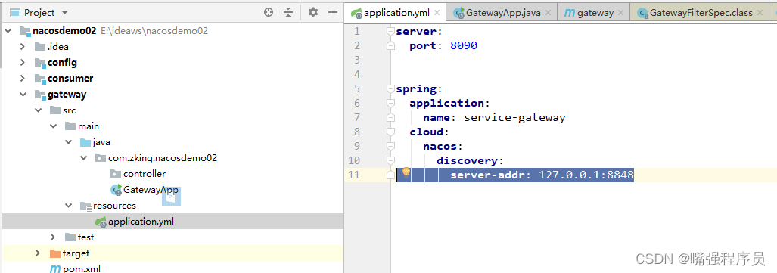The height and width of the screenshot is (273, 777).
Task: Collapse the main folder arrow
Action: [53, 126]
